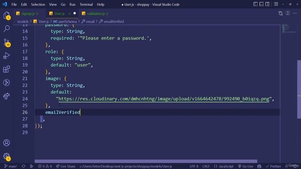Click the Prettier status item
This screenshot has height=169, width=301.
(x=273, y=166)
